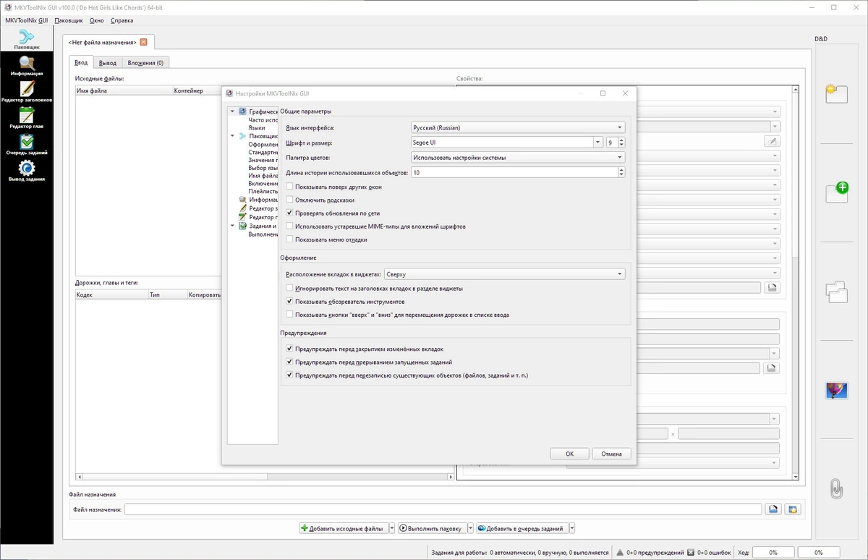Screen dimensions: 868x560
Task: Open the 'Палитра цветов' dropdown
Action: click(517, 157)
